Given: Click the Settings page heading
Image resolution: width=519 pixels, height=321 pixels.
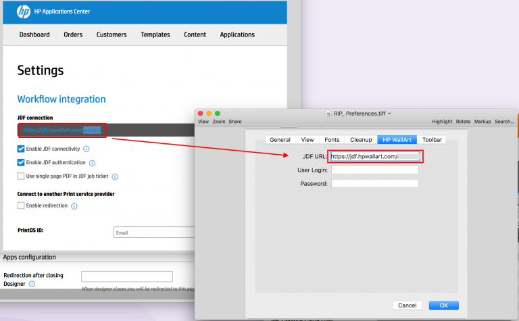Looking at the screenshot, I should click(x=41, y=70).
